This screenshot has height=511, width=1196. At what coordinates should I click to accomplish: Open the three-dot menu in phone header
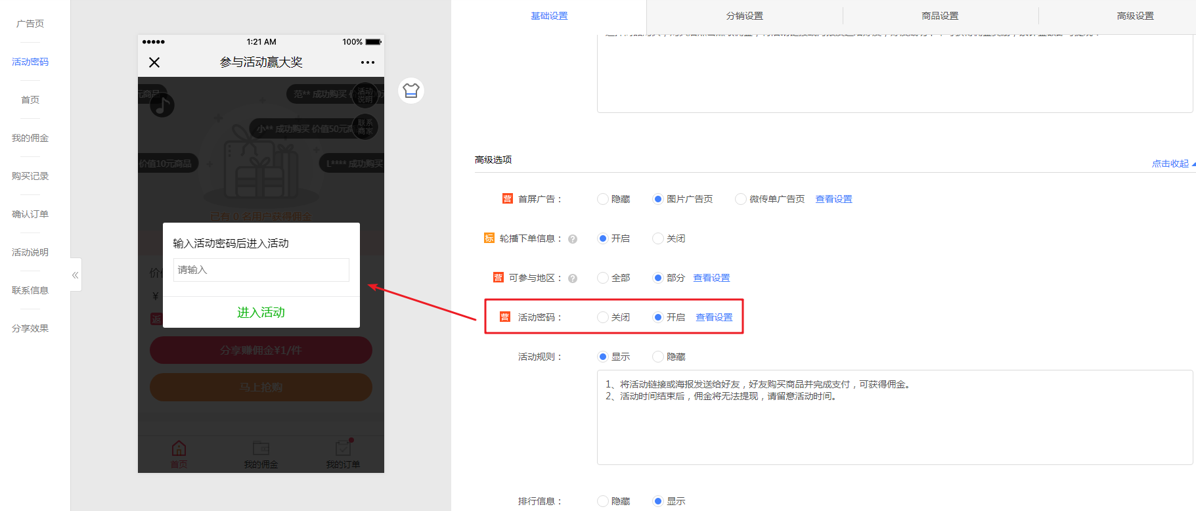point(368,62)
